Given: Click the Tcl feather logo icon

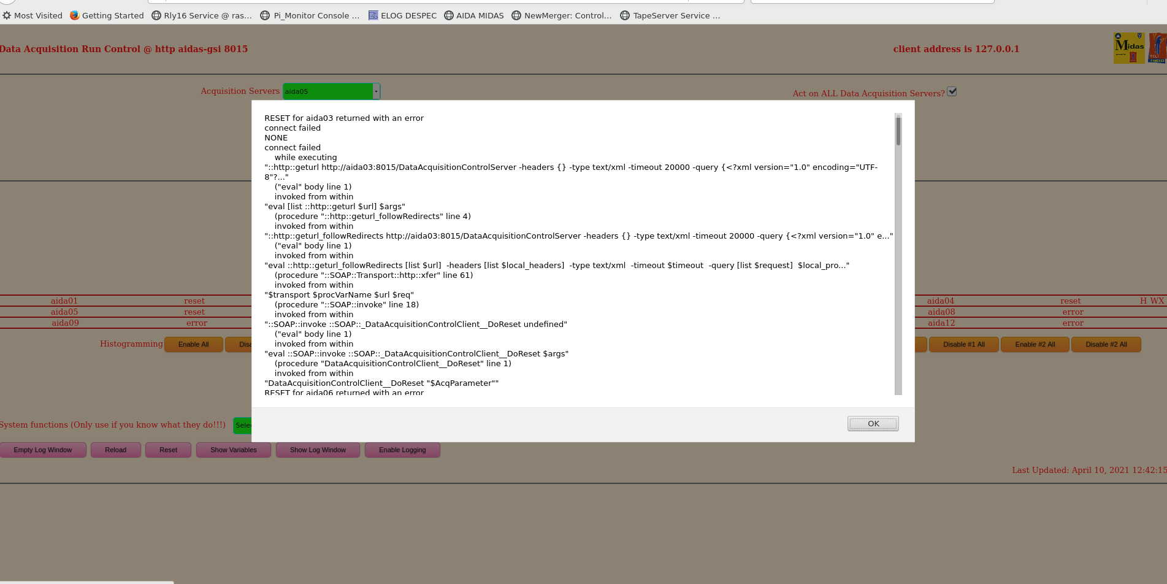Looking at the screenshot, I should point(1158,48).
